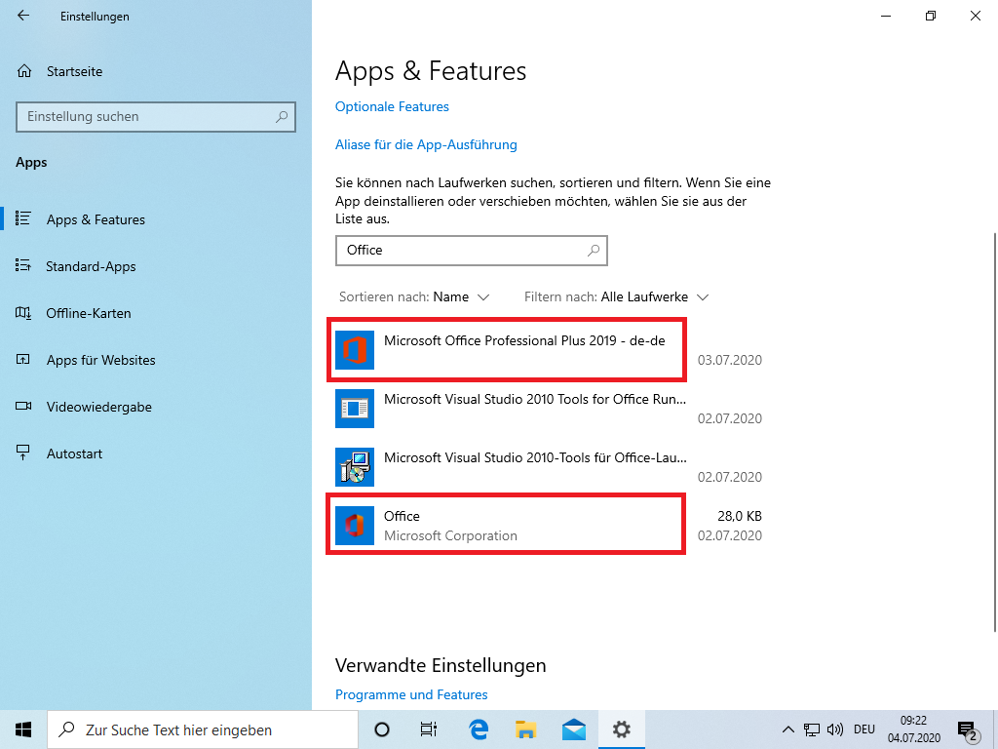Open Cortana circle on taskbar
The height and width of the screenshot is (749, 998).
click(x=382, y=729)
